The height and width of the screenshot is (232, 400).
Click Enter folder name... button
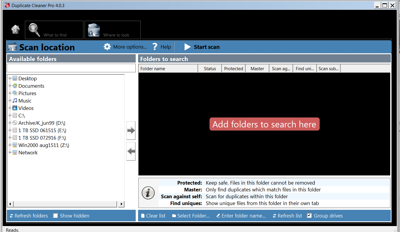(241, 216)
